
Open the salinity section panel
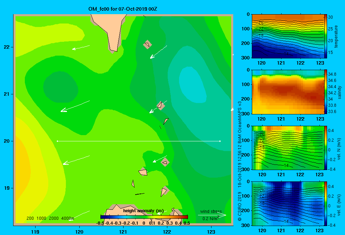pos(288,92)
